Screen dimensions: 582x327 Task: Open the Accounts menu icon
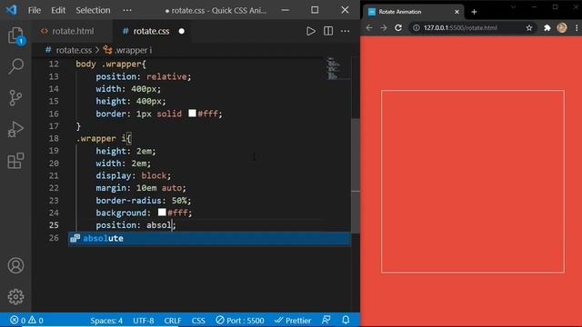(x=15, y=265)
